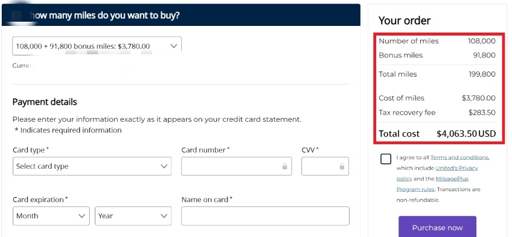Expand the expiration Year dropdown
This screenshot has width=512, height=237.
pyautogui.click(x=133, y=216)
